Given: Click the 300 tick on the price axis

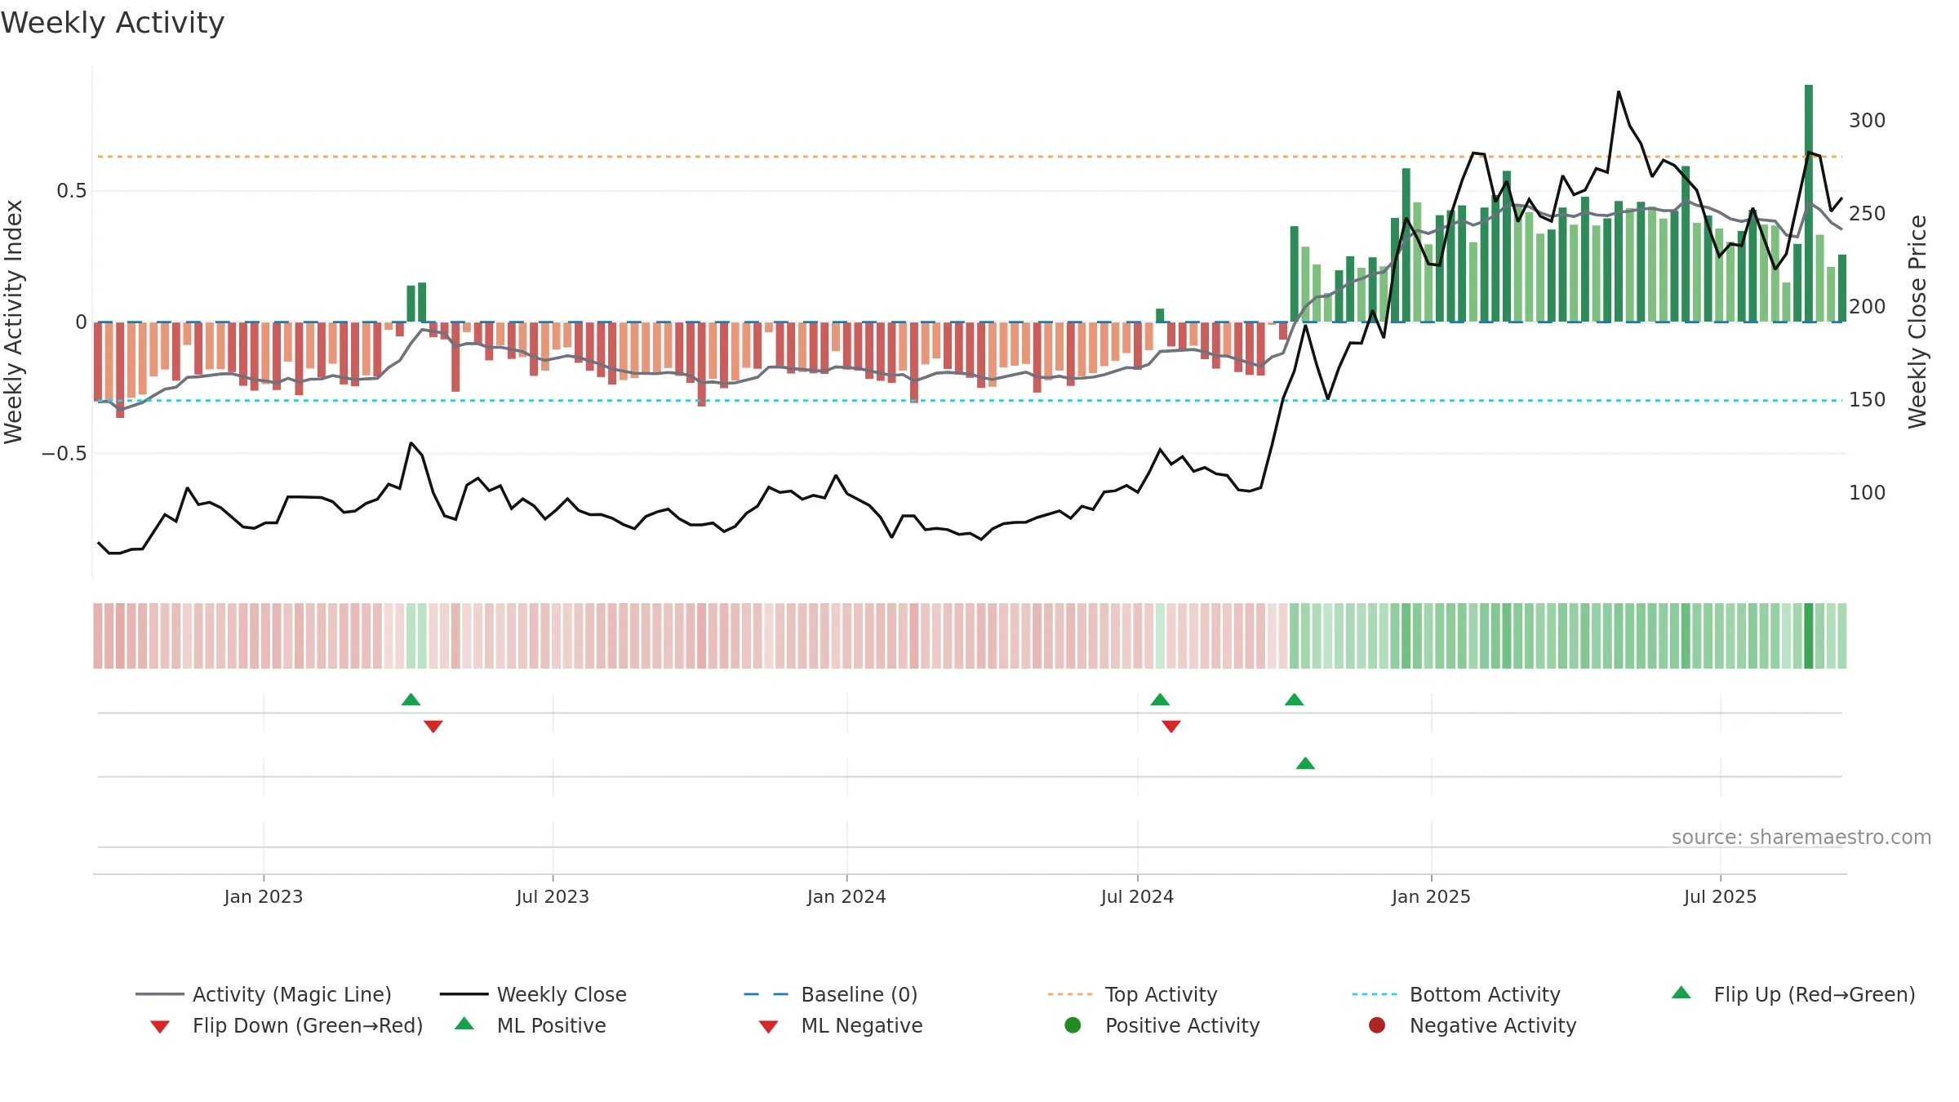Looking at the screenshot, I should pos(1868,121).
